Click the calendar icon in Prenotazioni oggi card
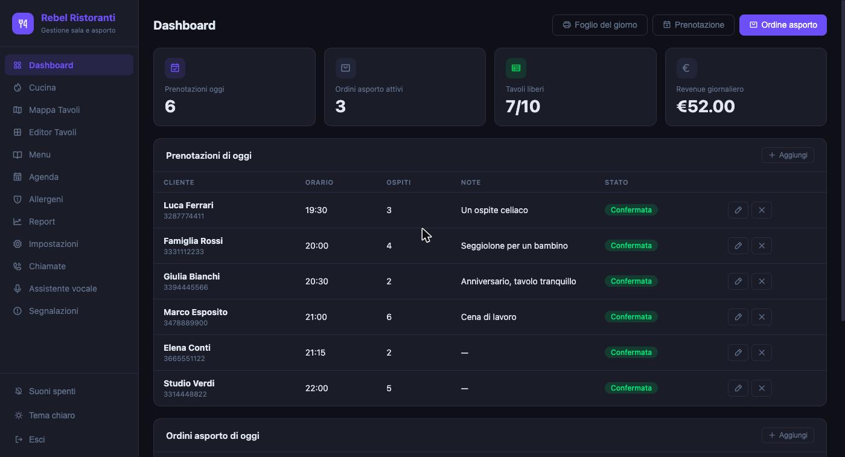The image size is (845, 457). (x=175, y=68)
